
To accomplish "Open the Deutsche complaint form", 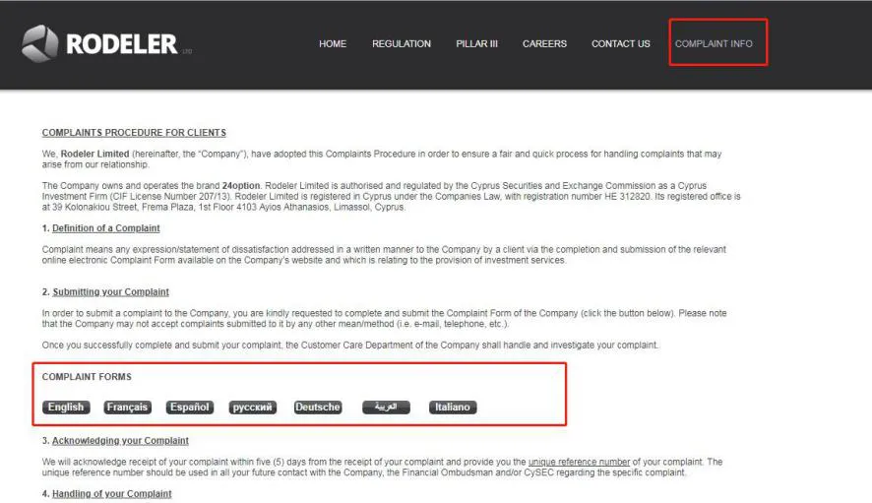I will (x=318, y=408).
